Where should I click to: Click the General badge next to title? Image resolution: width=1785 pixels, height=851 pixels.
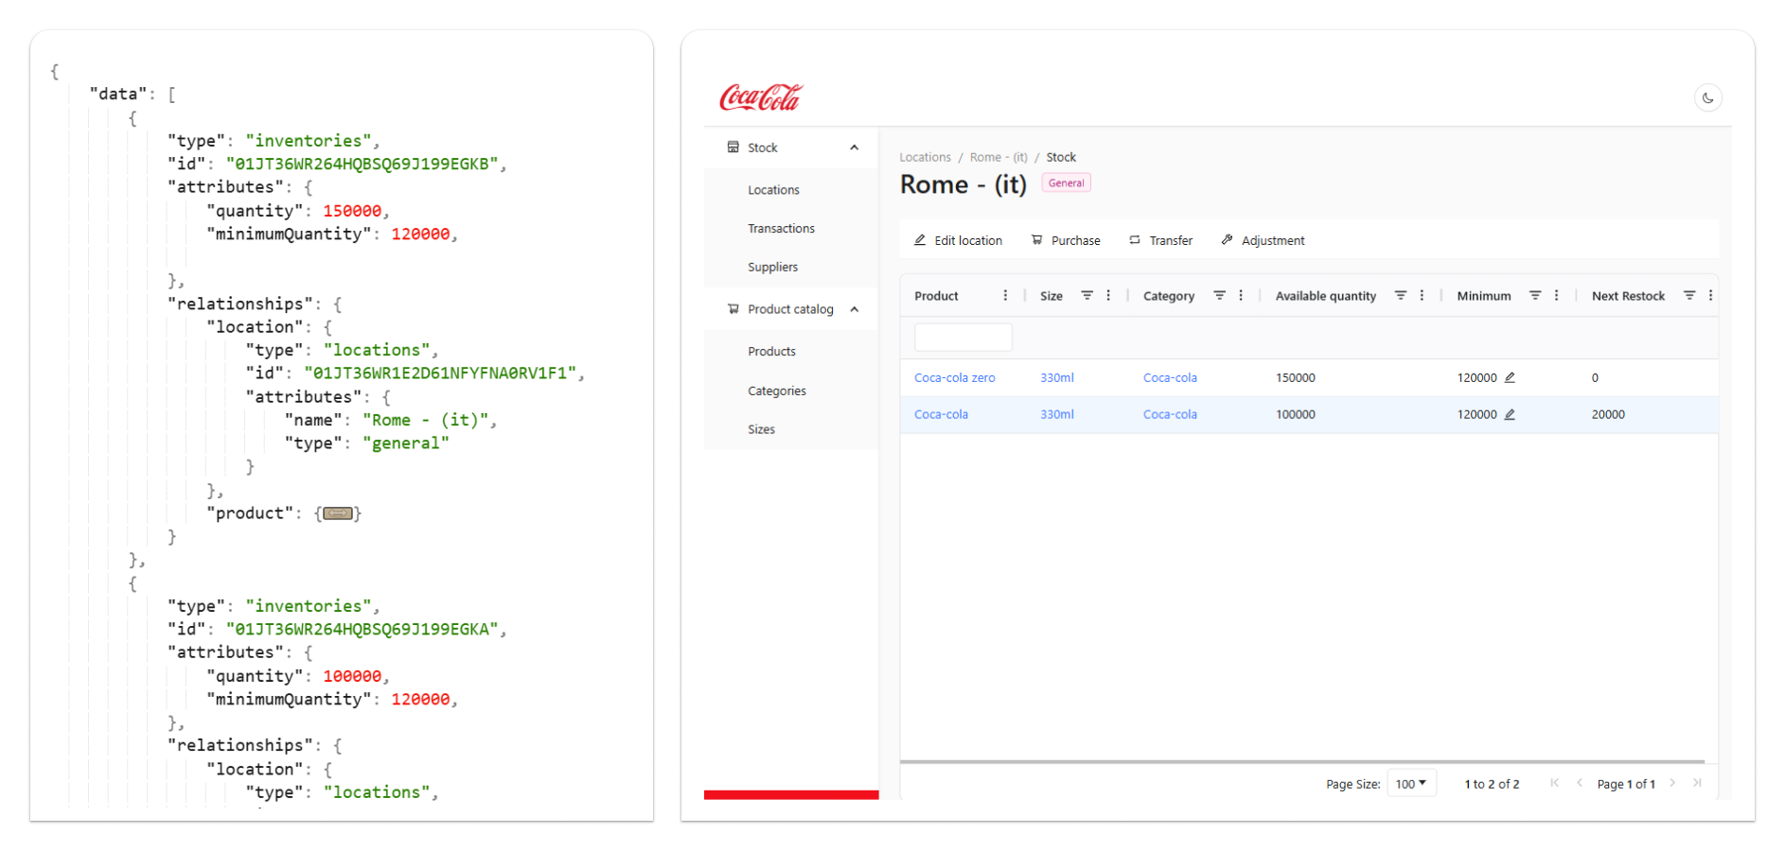coord(1066,183)
